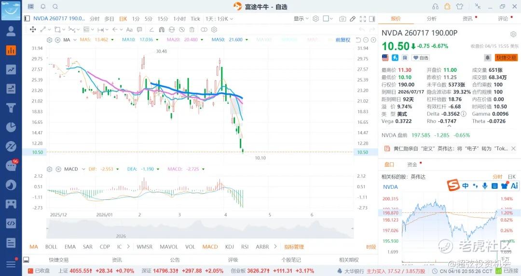This screenshot has height=276, width=521.
Task: Open the MACD indicator type dropdown
Action: 83,169
